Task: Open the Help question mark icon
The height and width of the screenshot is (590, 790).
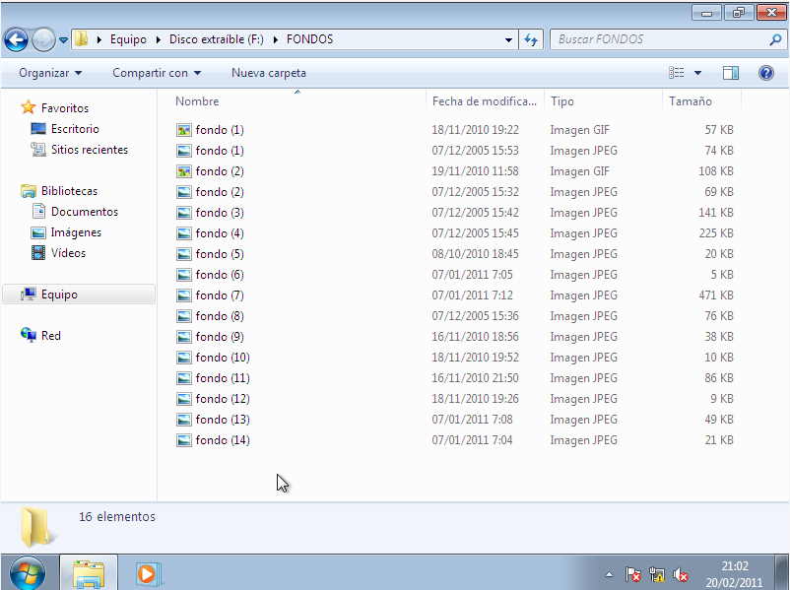Action: [x=765, y=73]
